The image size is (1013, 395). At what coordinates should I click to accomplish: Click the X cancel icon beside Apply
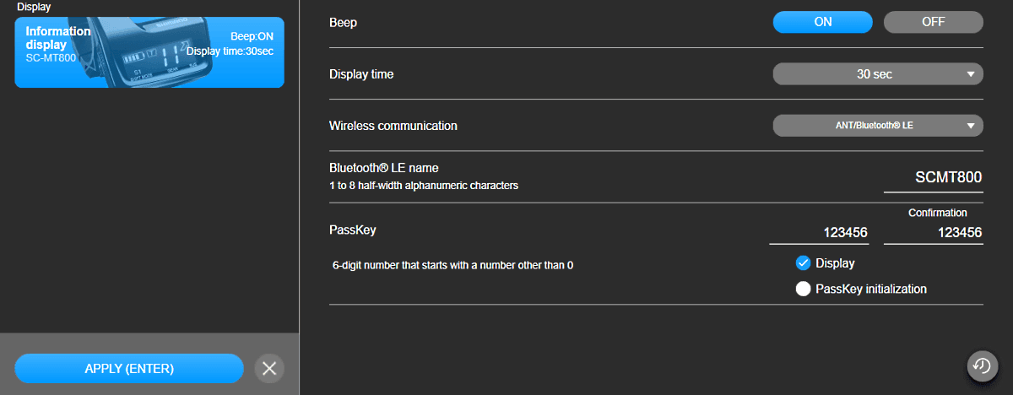point(269,368)
